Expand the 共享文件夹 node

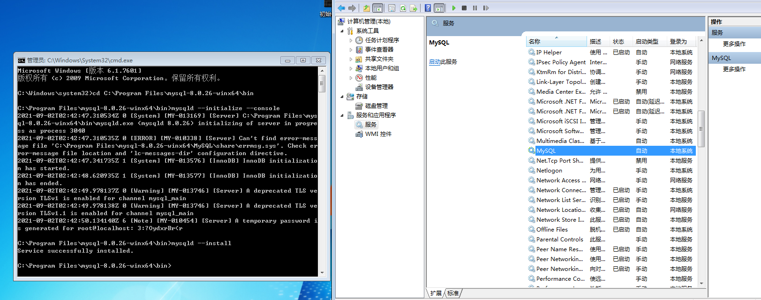351,59
